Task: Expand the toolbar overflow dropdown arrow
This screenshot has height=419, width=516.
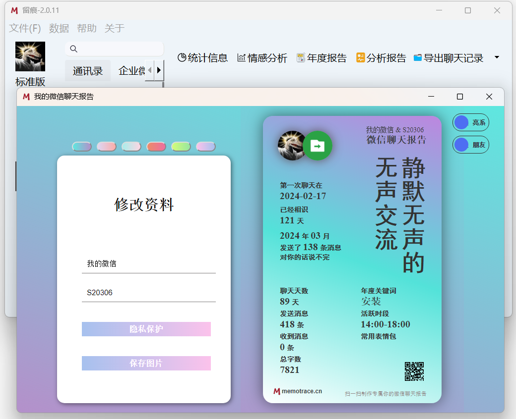Action: pos(497,57)
